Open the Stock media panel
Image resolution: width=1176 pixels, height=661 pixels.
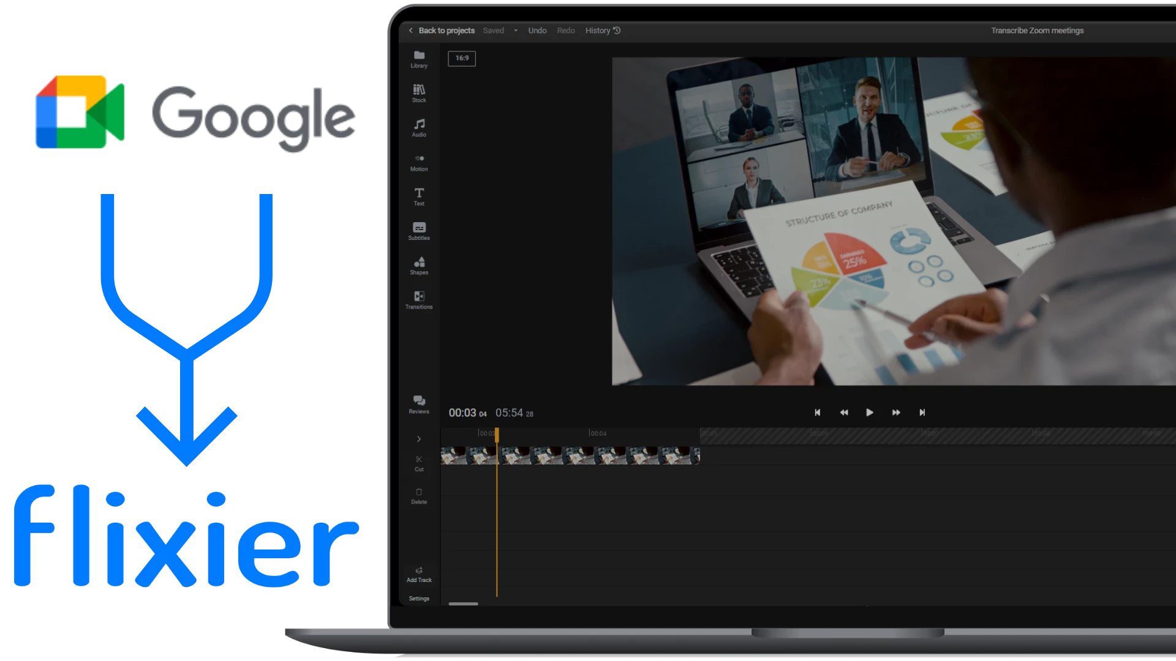pos(419,94)
